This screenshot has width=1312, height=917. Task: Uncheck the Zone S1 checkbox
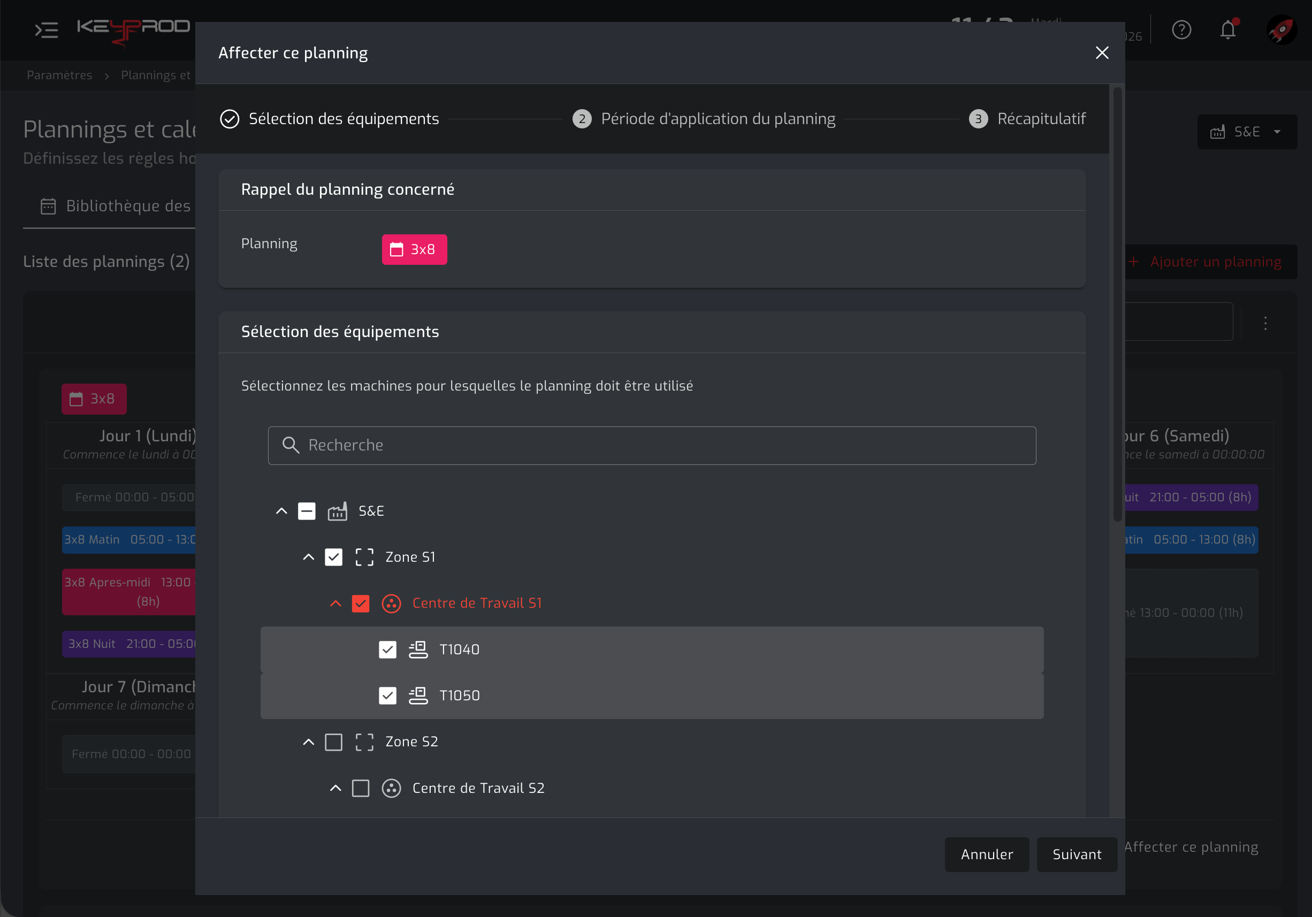coord(334,557)
